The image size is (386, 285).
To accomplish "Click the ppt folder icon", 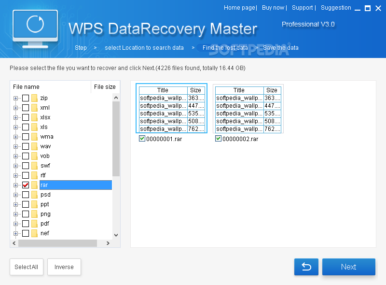I will click(x=34, y=204).
